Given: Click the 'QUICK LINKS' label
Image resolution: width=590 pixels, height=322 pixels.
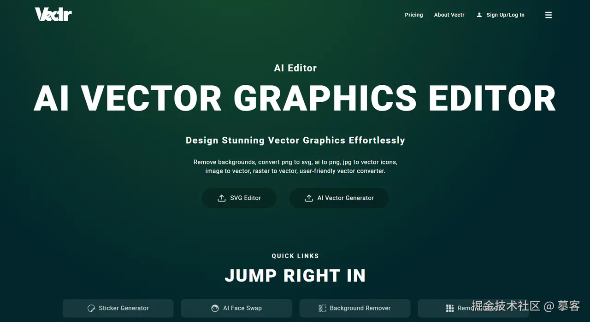Looking at the screenshot, I should coord(295,256).
